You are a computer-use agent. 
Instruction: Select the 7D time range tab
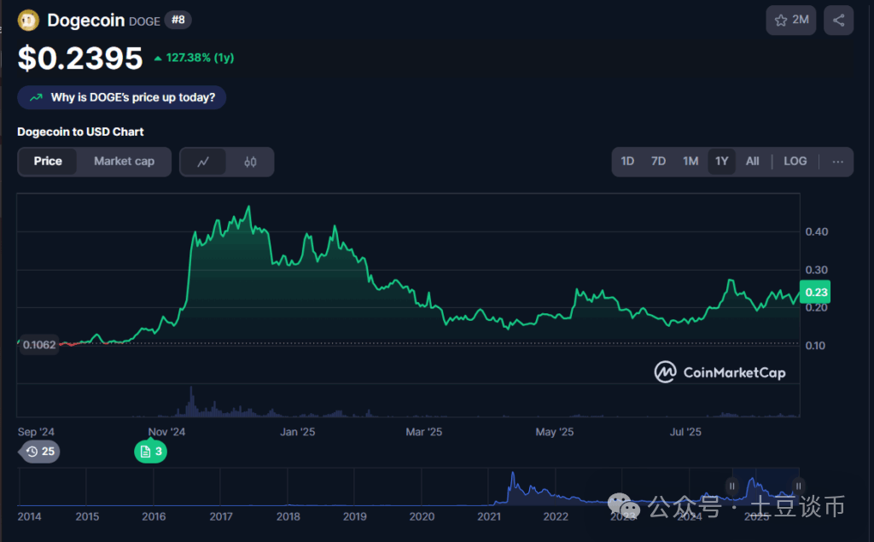click(x=658, y=161)
